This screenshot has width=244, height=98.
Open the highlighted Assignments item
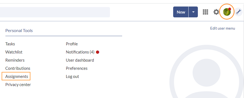click(x=17, y=77)
